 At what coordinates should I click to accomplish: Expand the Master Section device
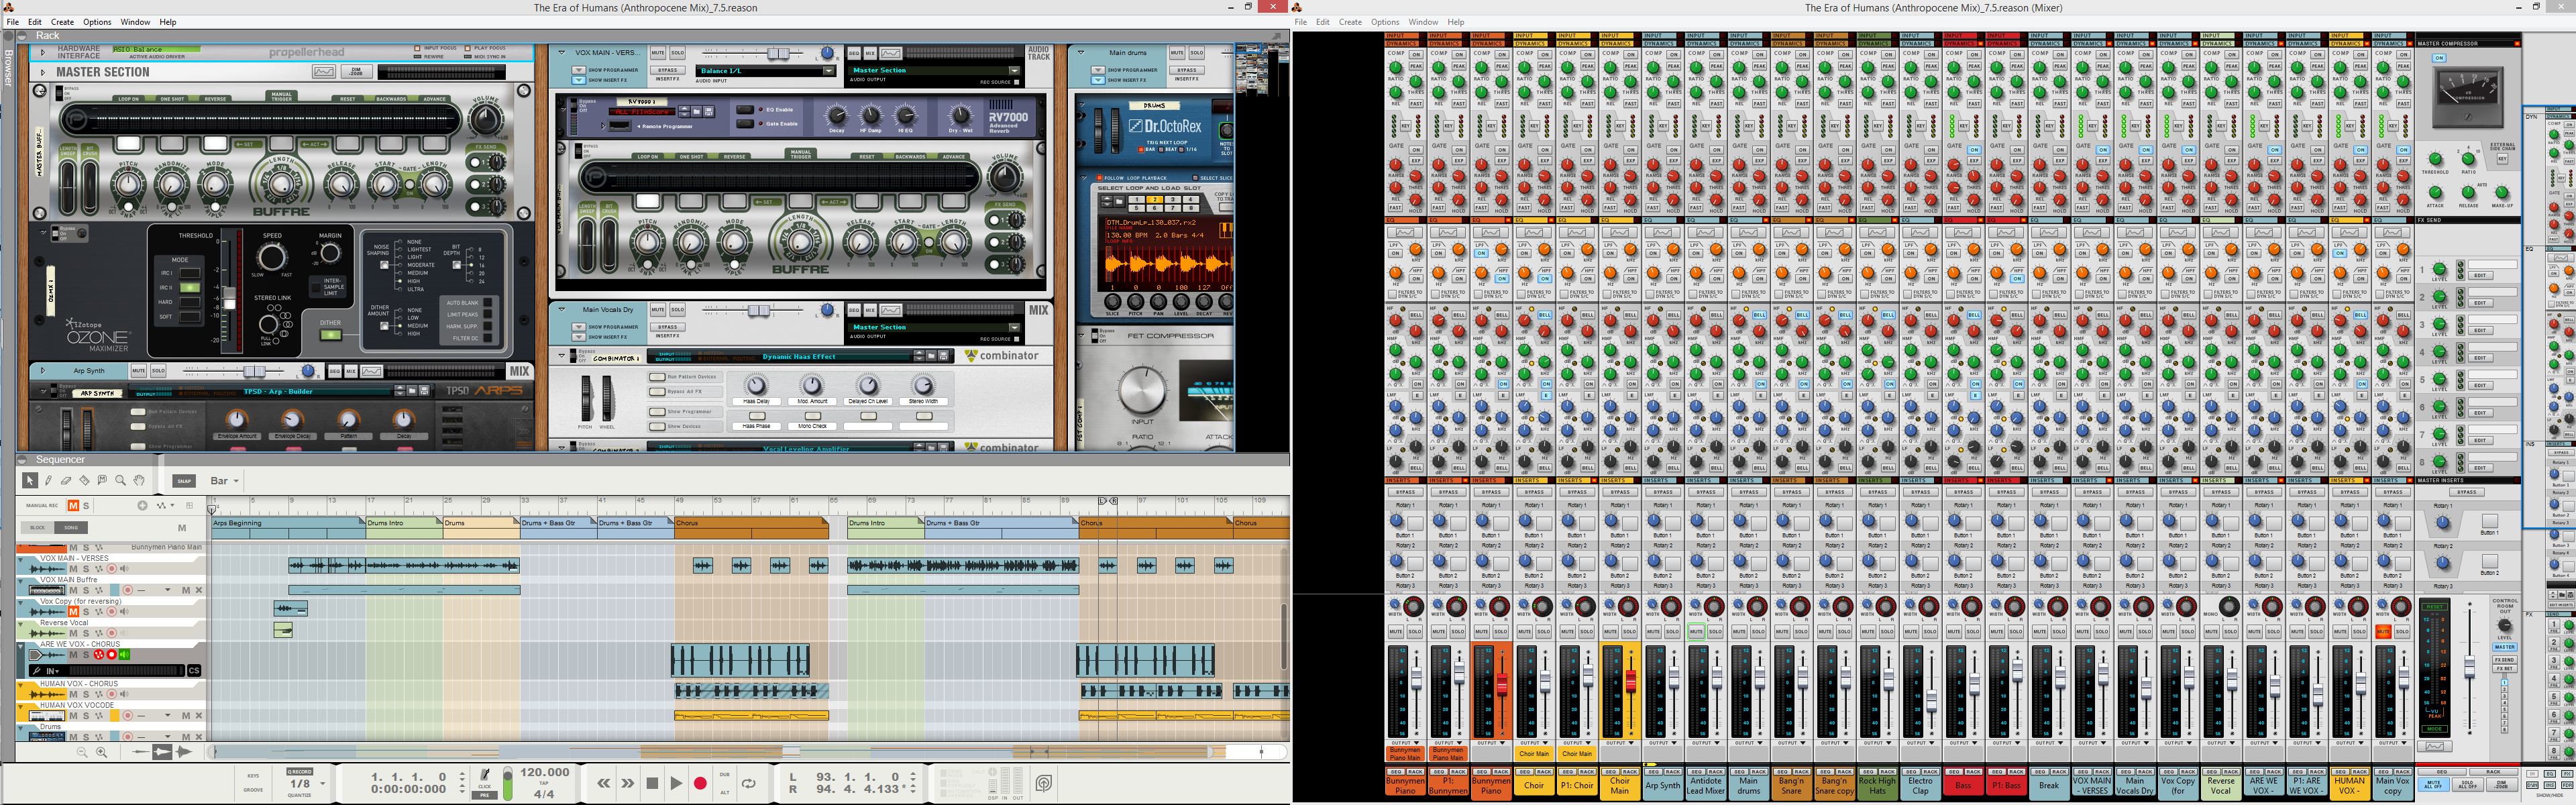click(x=42, y=72)
